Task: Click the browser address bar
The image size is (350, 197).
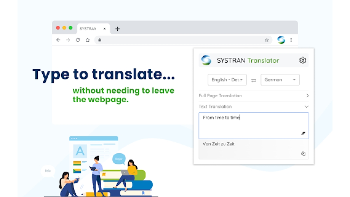Action: point(183,40)
